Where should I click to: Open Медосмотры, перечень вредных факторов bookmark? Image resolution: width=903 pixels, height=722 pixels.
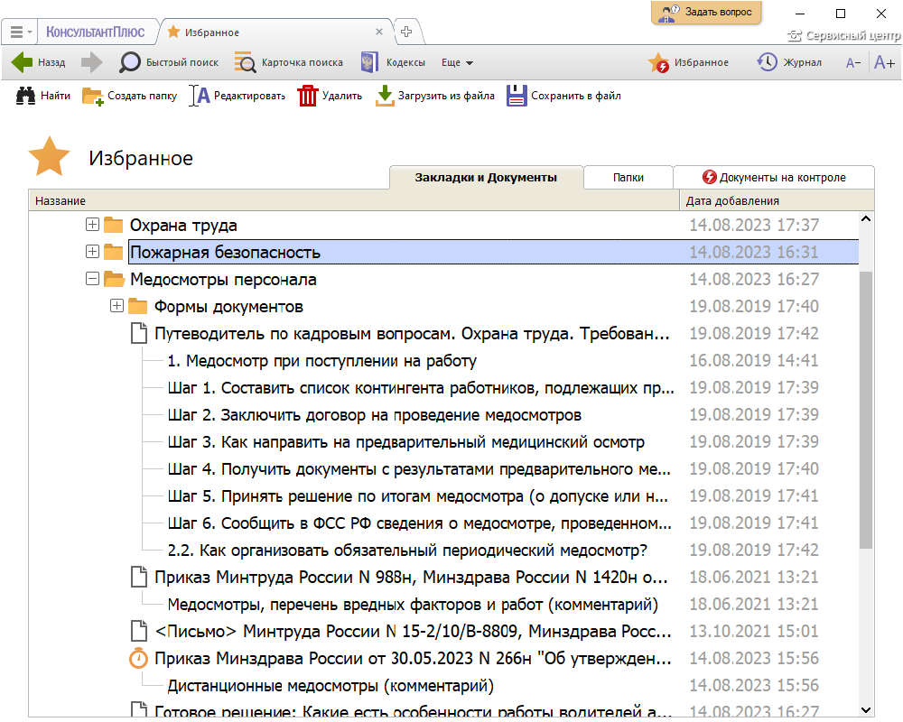coord(413,605)
